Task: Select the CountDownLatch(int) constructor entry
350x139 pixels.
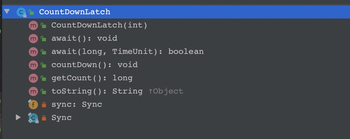Action: [x=99, y=25]
